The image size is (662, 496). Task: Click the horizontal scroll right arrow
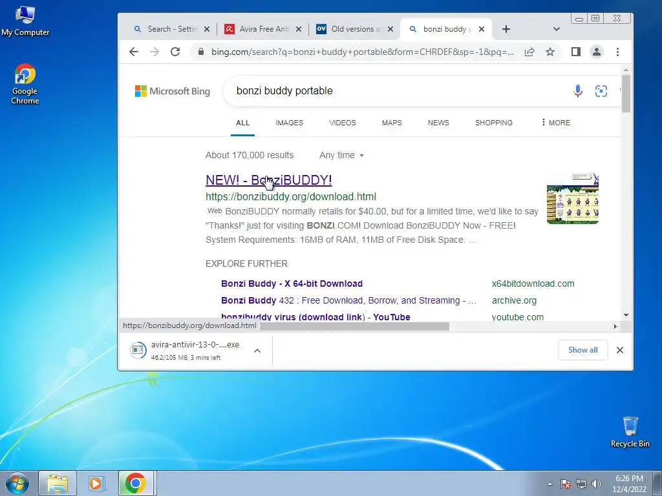[x=615, y=326]
